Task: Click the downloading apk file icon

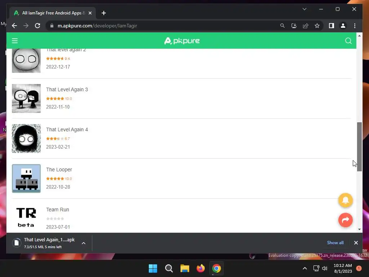Action: pyautogui.click(x=17, y=243)
